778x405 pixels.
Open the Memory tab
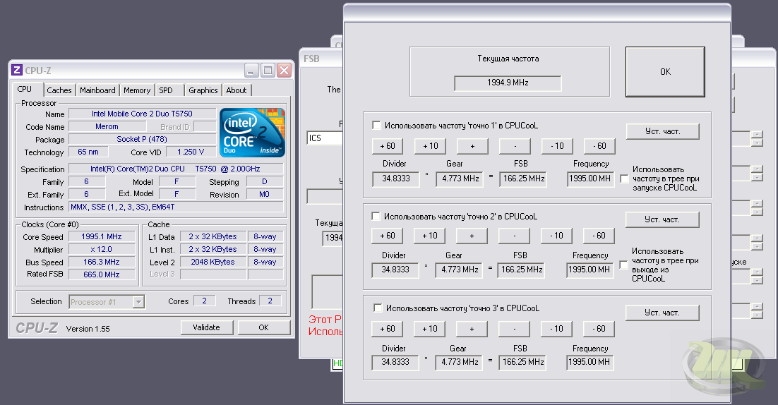pyautogui.click(x=137, y=90)
